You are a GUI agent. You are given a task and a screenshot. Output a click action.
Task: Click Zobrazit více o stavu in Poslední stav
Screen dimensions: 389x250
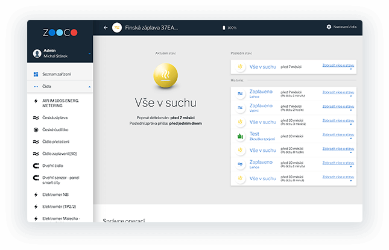338,65
